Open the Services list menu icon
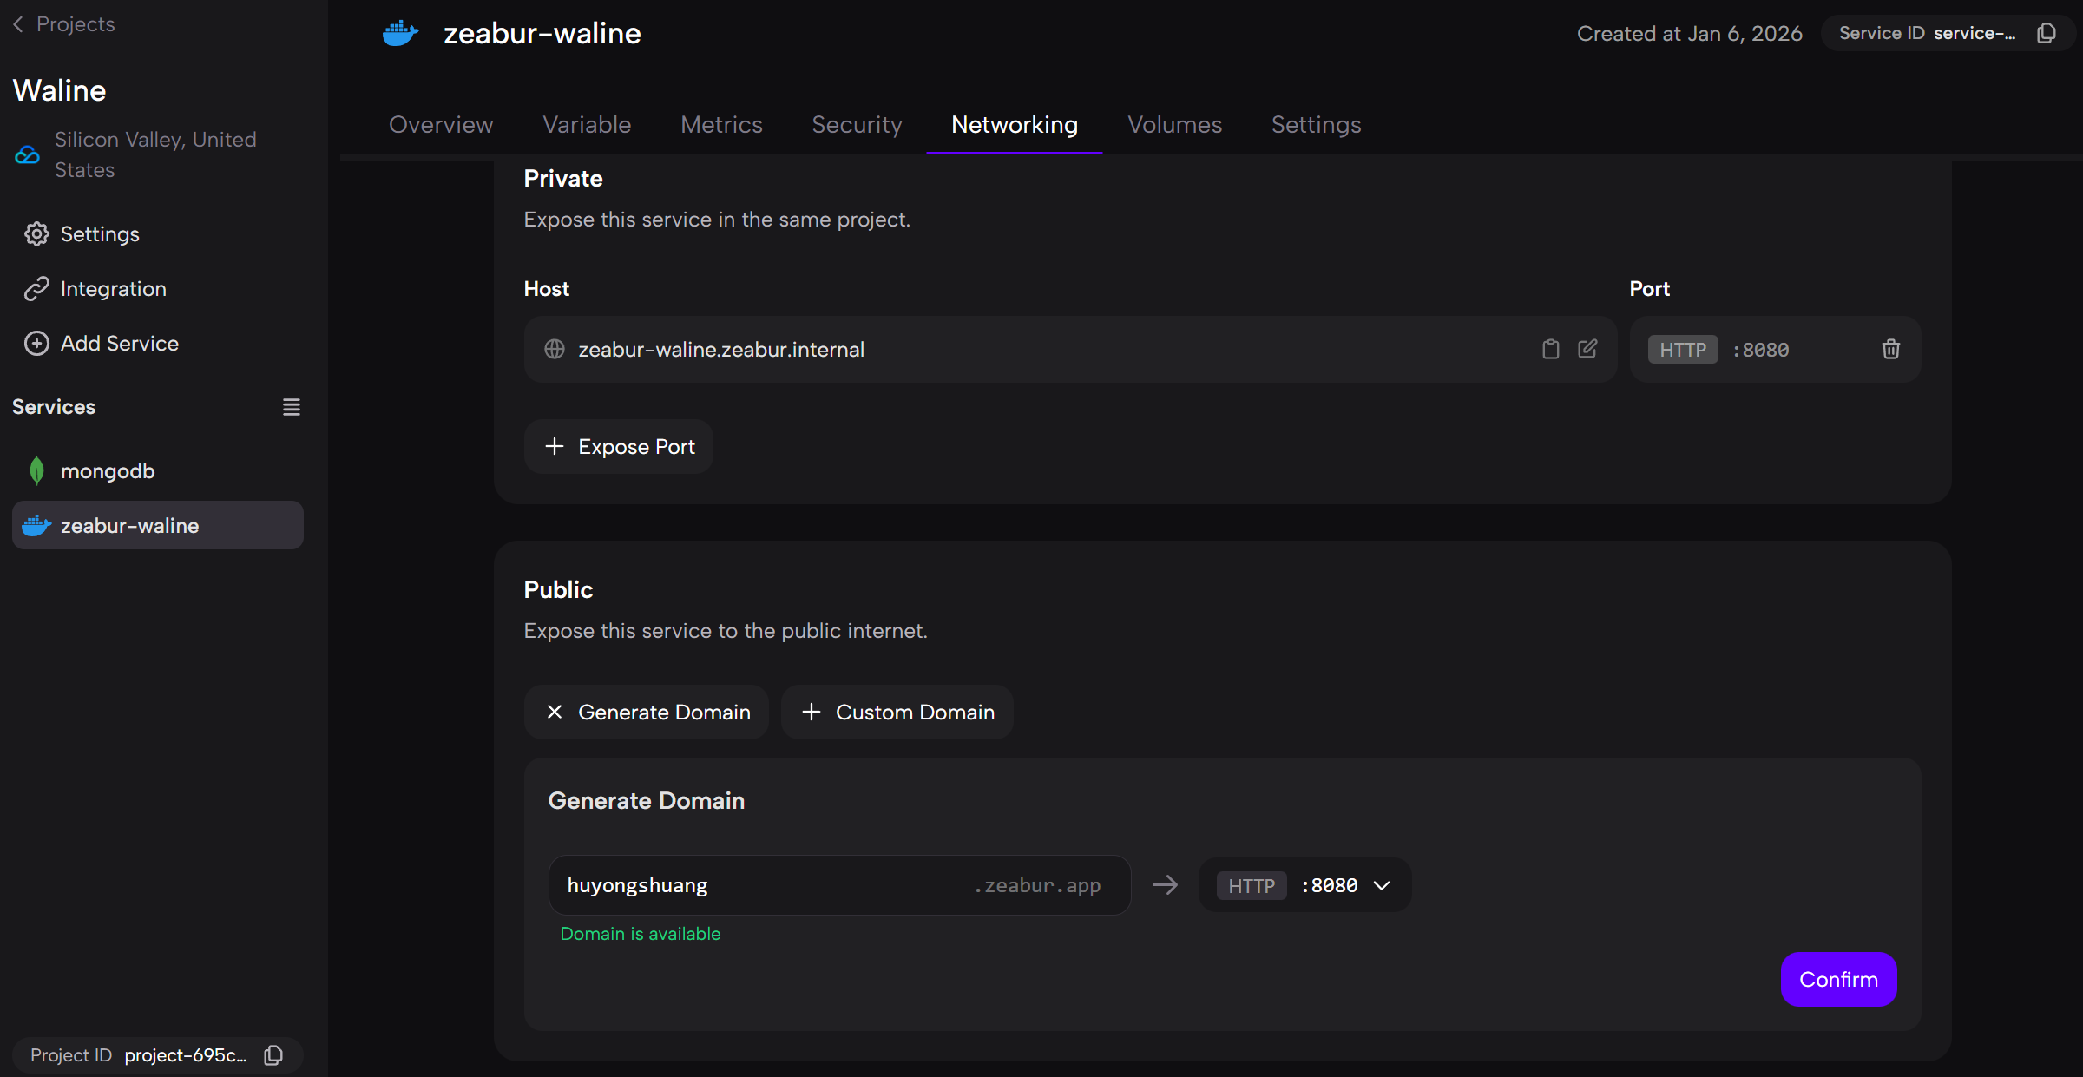Image resolution: width=2083 pixels, height=1077 pixels. pos(292,406)
